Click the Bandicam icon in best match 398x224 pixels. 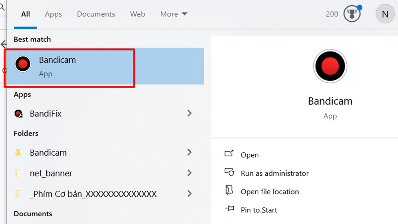click(x=23, y=64)
